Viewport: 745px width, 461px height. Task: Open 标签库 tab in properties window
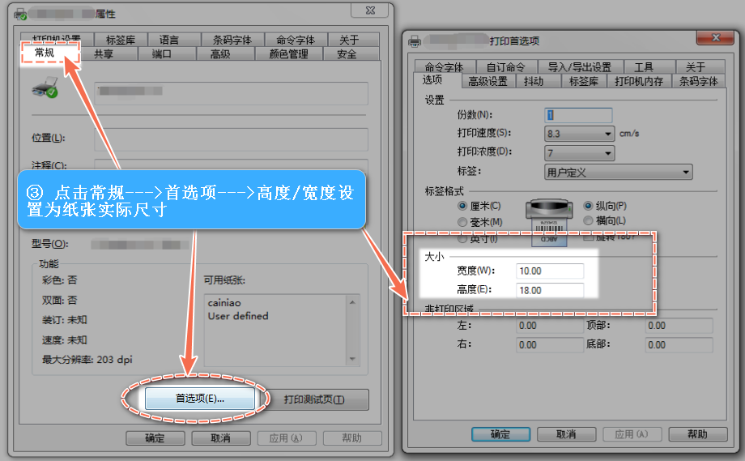[120, 40]
